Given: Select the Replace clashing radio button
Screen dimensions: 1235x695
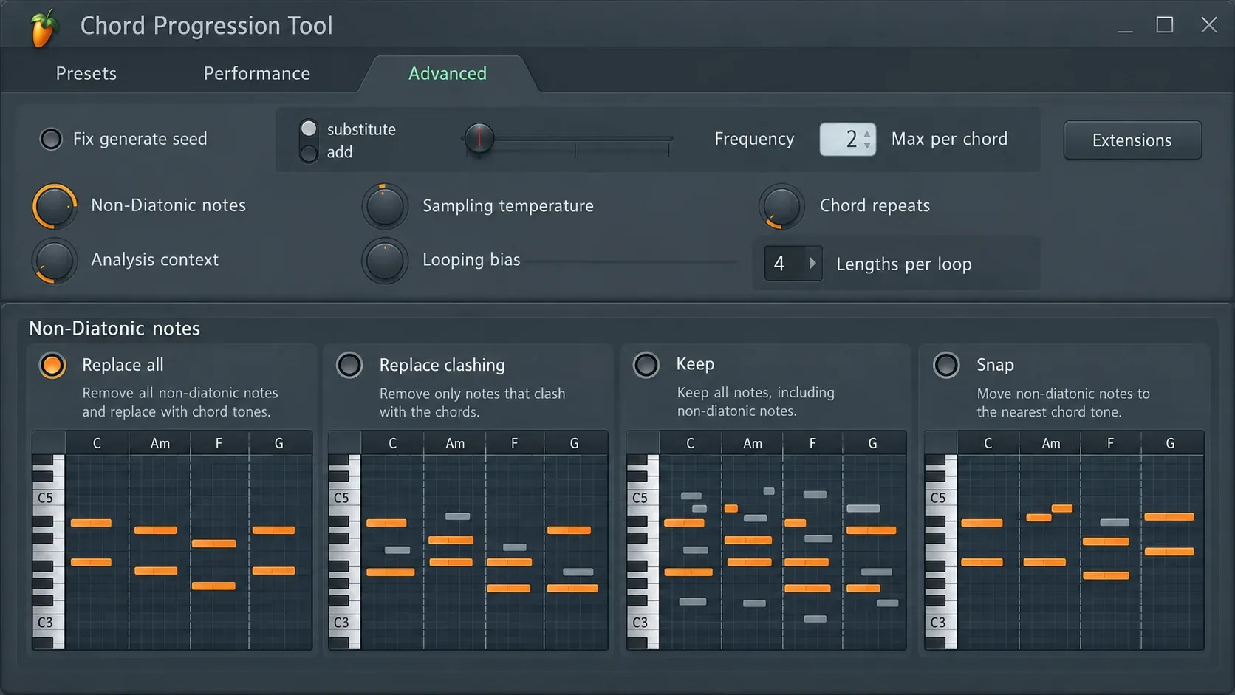Looking at the screenshot, I should coord(349,365).
